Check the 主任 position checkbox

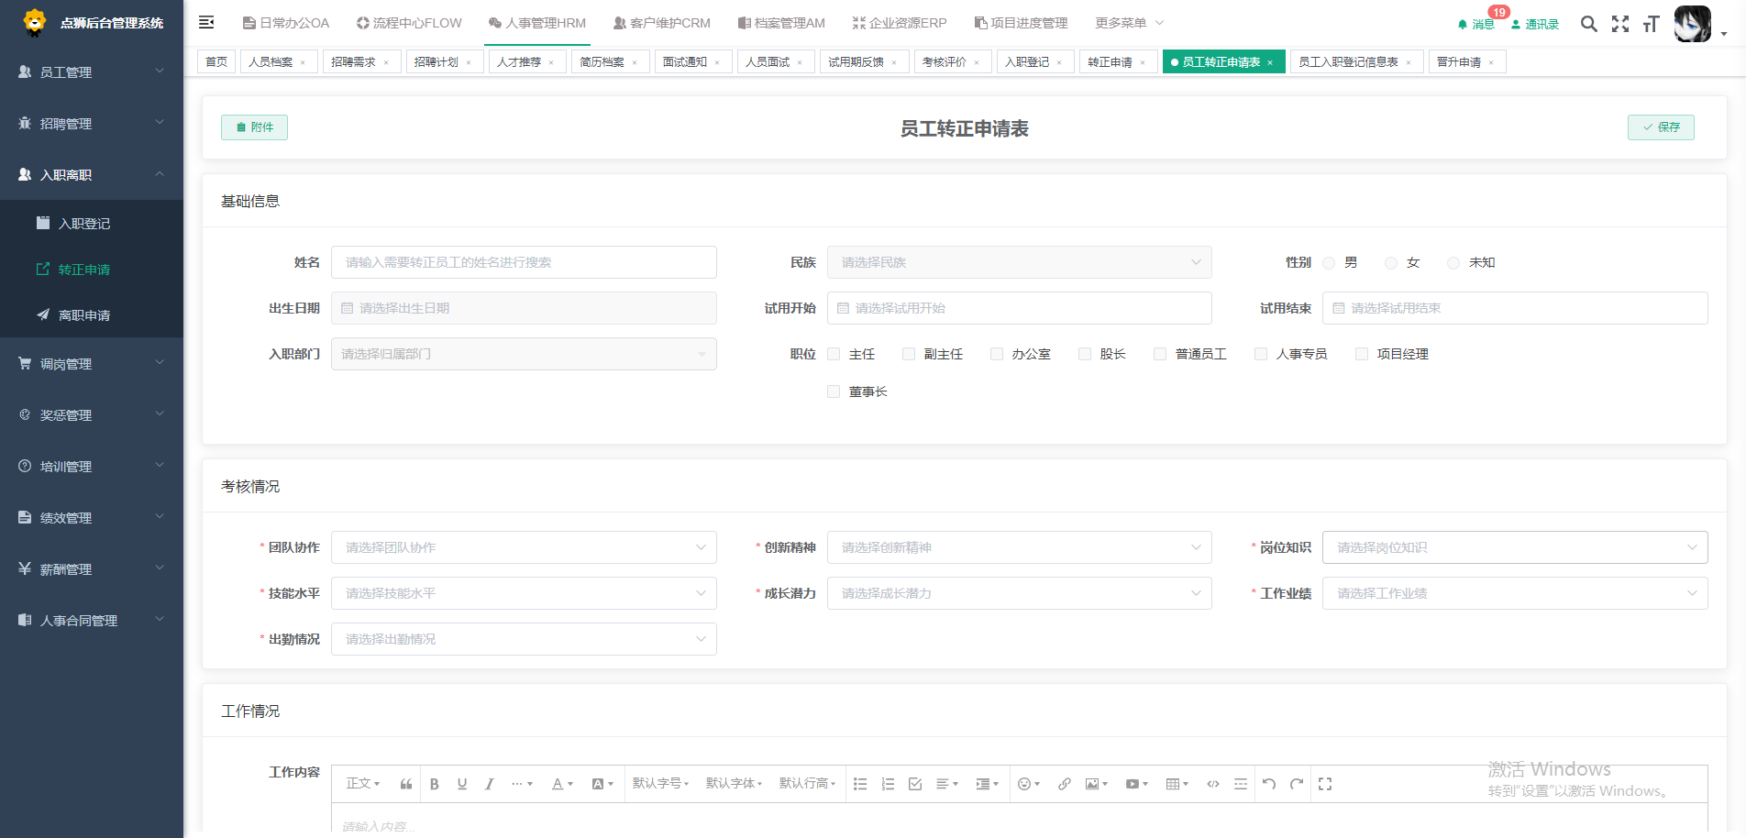click(x=834, y=354)
